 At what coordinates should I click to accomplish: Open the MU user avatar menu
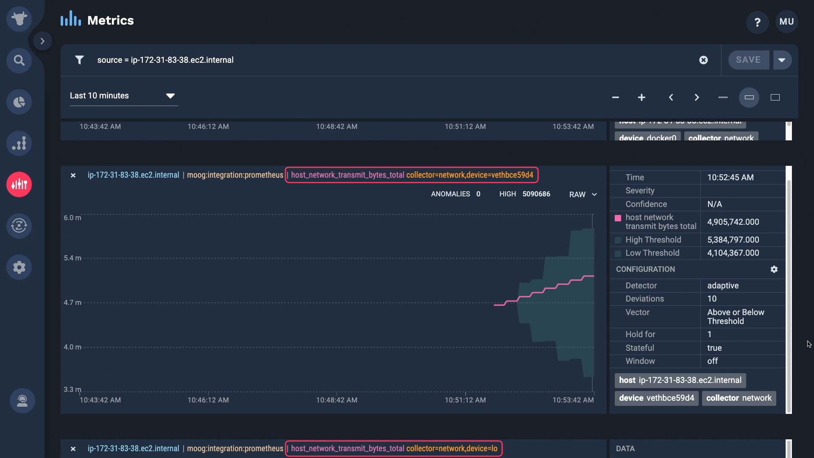(786, 22)
